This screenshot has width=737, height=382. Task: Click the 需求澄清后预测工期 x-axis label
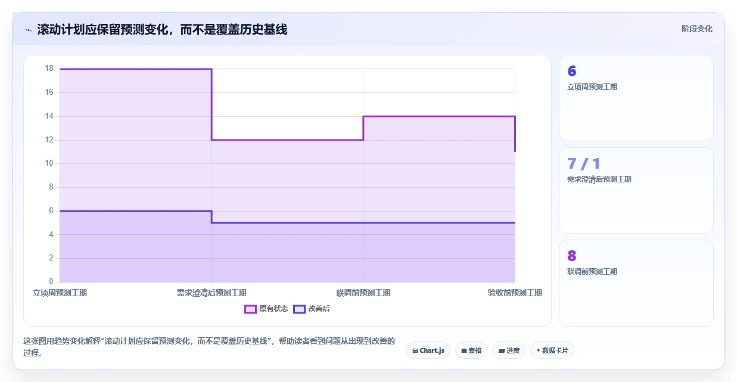pyautogui.click(x=212, y=293)
